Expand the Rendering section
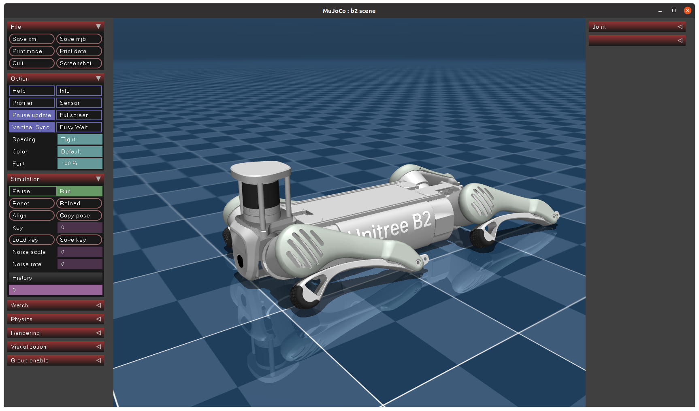 click(x=98, y=333)
